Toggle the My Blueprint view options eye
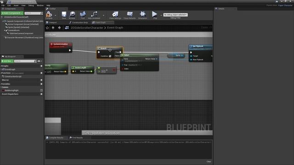 tap(39, 61)
